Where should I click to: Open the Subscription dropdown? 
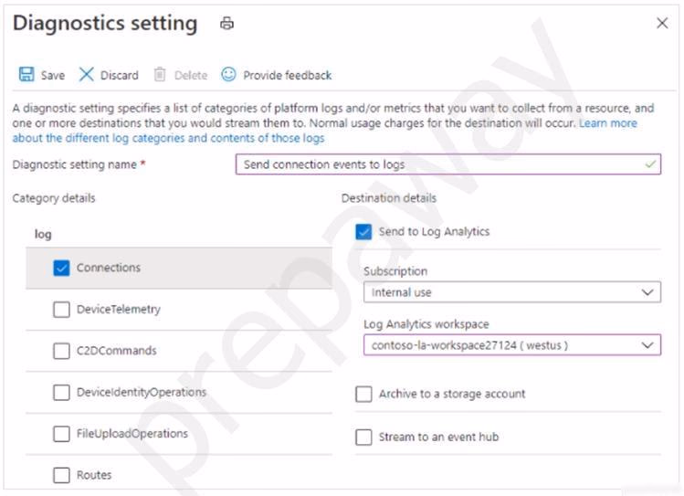click(512, 291)
